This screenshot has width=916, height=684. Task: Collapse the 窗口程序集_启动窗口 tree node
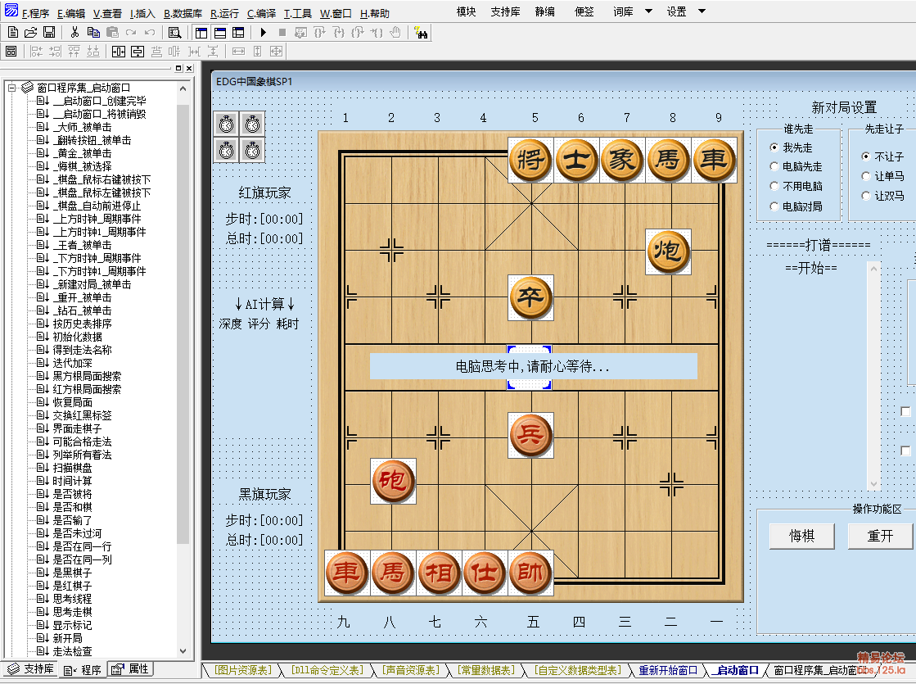(11, 88)
